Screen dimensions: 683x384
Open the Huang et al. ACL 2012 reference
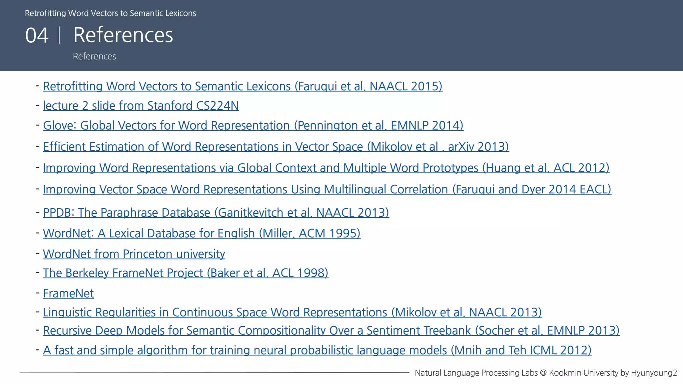point(326,168)
